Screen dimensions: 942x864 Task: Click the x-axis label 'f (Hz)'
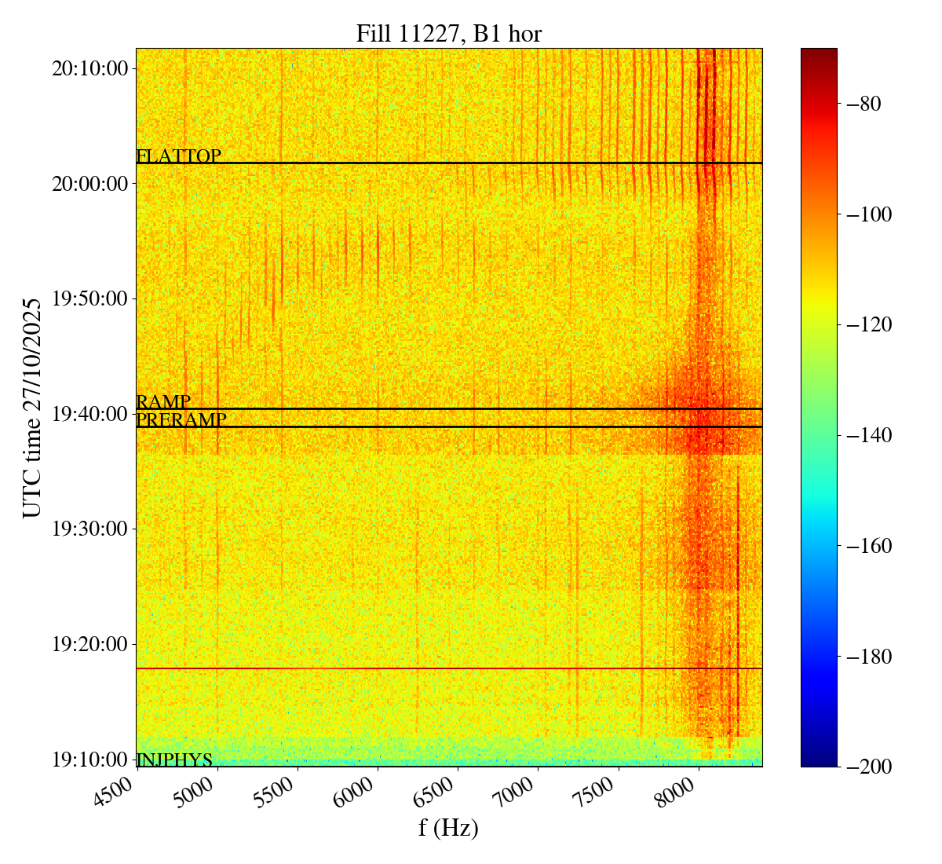(x=448, y=827)
